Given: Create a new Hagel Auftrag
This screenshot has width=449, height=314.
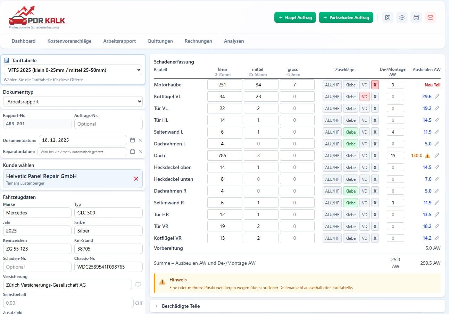Looking at the screenshot, I should pos(295,18).
